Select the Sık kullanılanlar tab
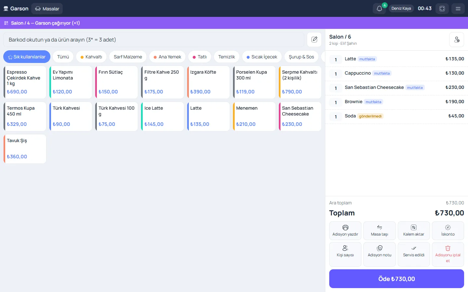Viewport: 468px width, 292px height. pos(27,57)
